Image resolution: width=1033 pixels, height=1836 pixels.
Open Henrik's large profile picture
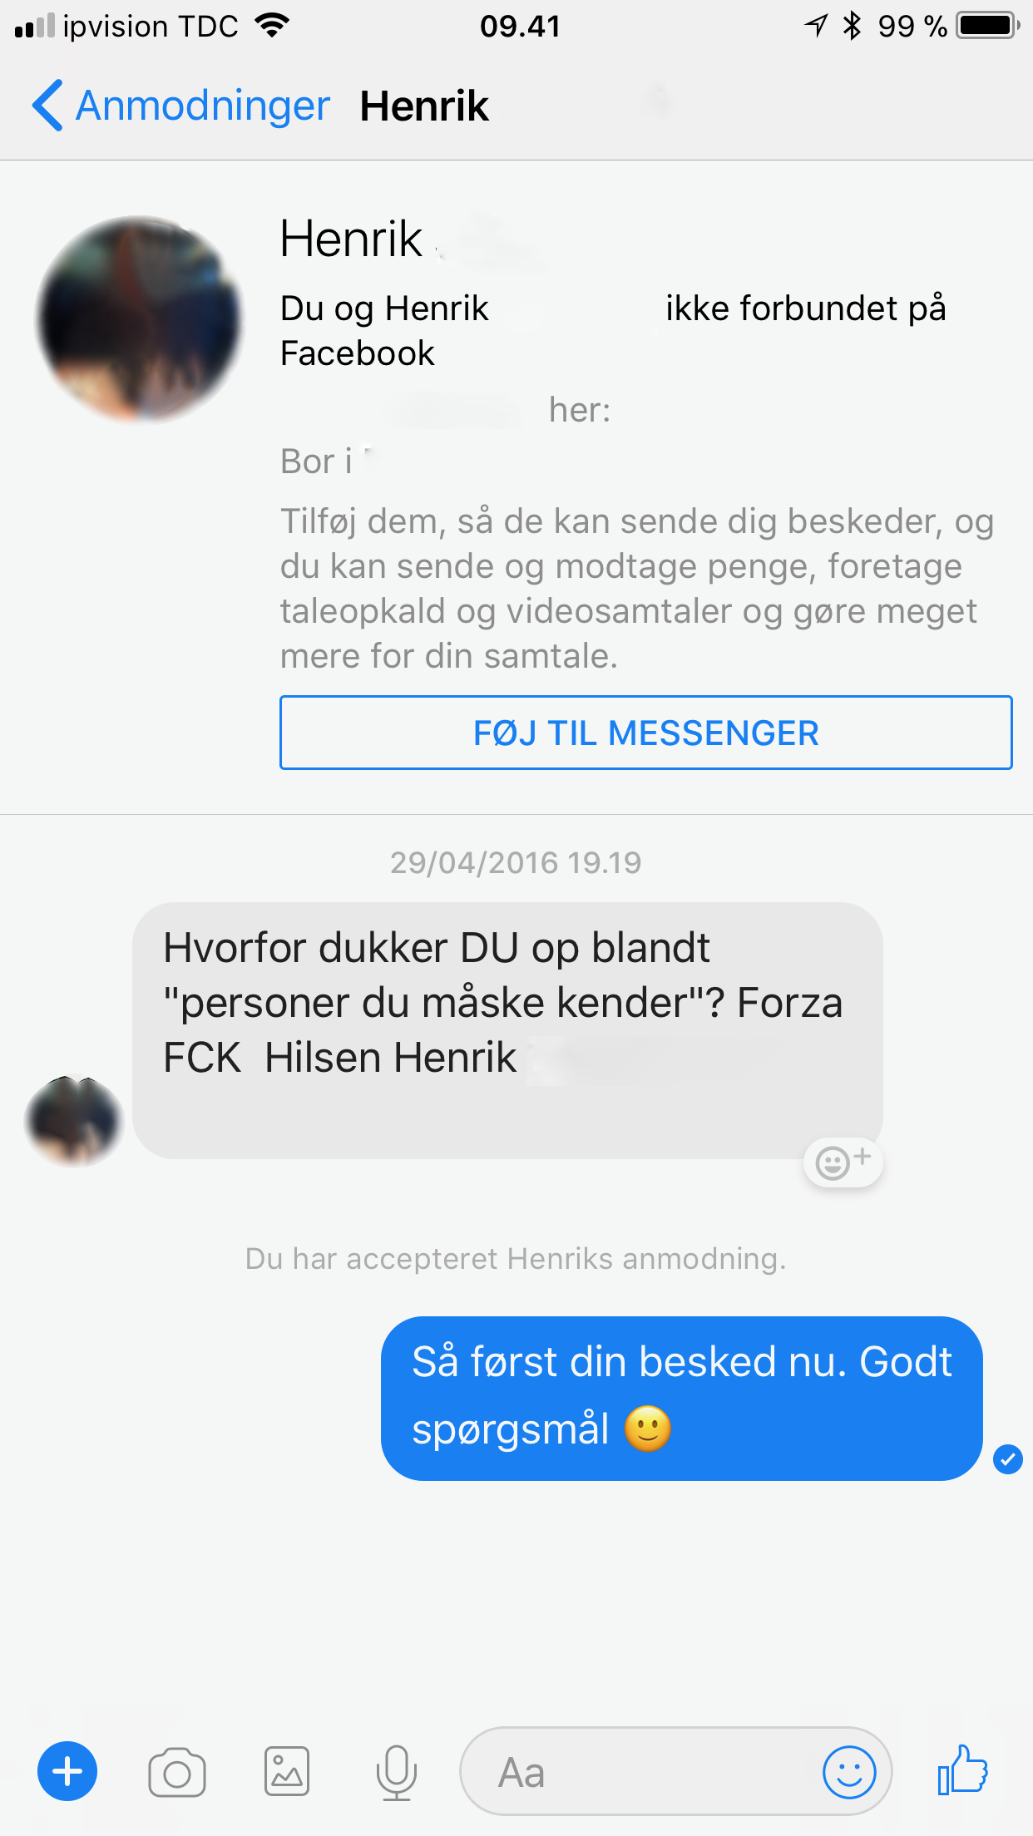[x=140, y=318]
